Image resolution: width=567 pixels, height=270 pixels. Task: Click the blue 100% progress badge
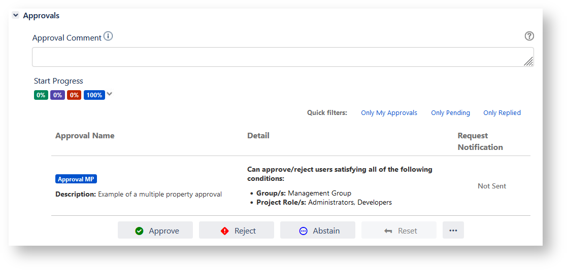pos(94,95)
